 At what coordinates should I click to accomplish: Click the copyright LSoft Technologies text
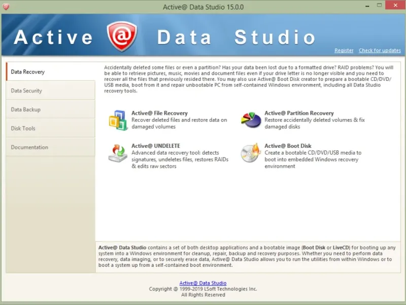(203, 289)
